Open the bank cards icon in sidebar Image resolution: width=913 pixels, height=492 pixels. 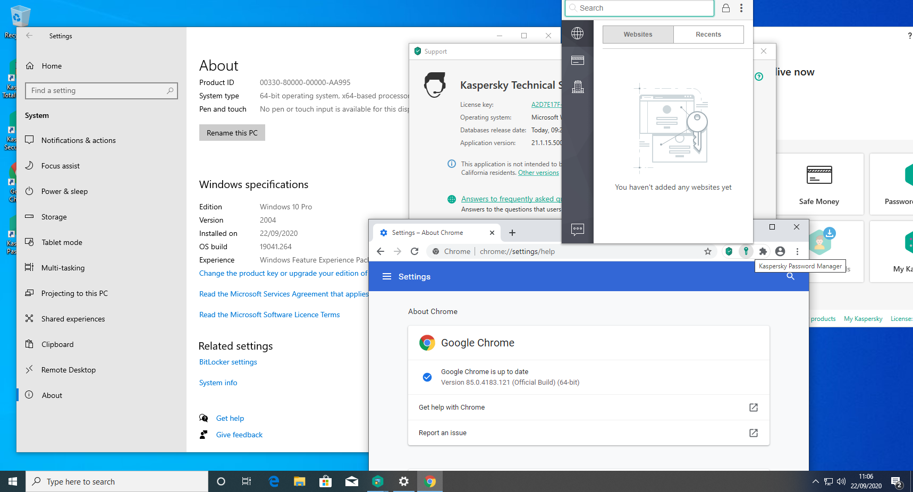coord(577,60)
